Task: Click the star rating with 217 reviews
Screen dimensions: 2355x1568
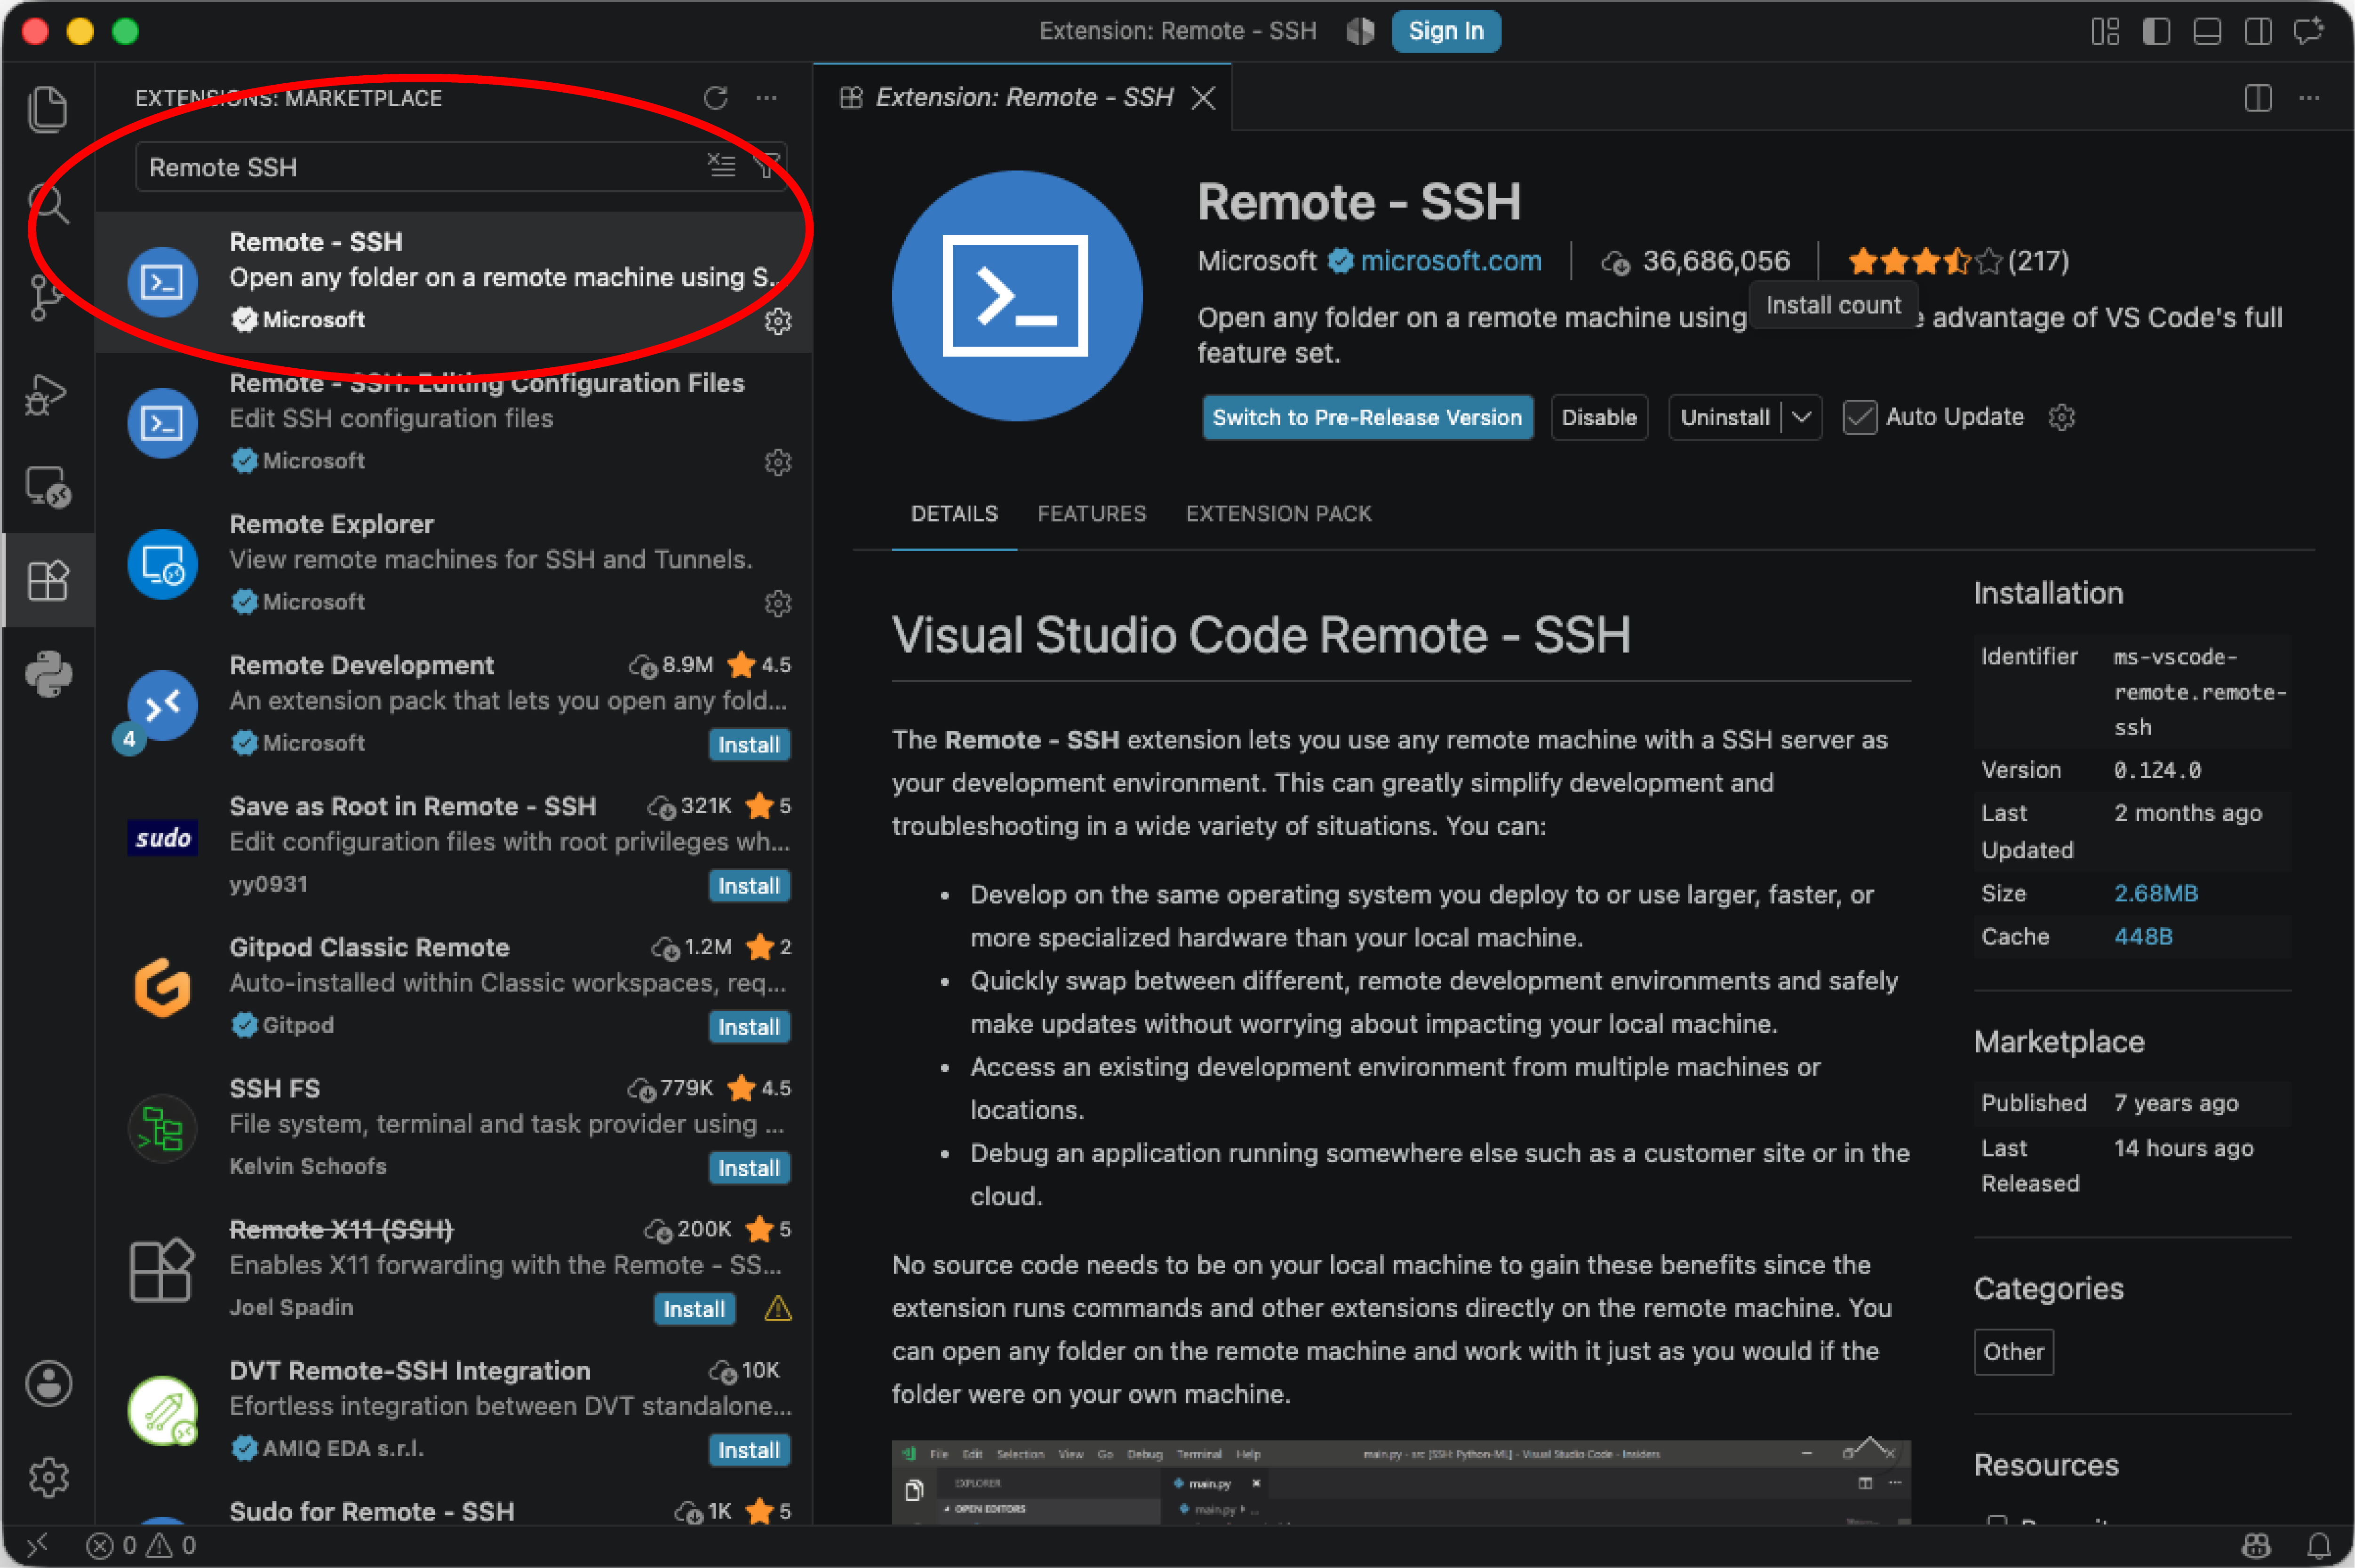Action: (x=1958, y=261)
